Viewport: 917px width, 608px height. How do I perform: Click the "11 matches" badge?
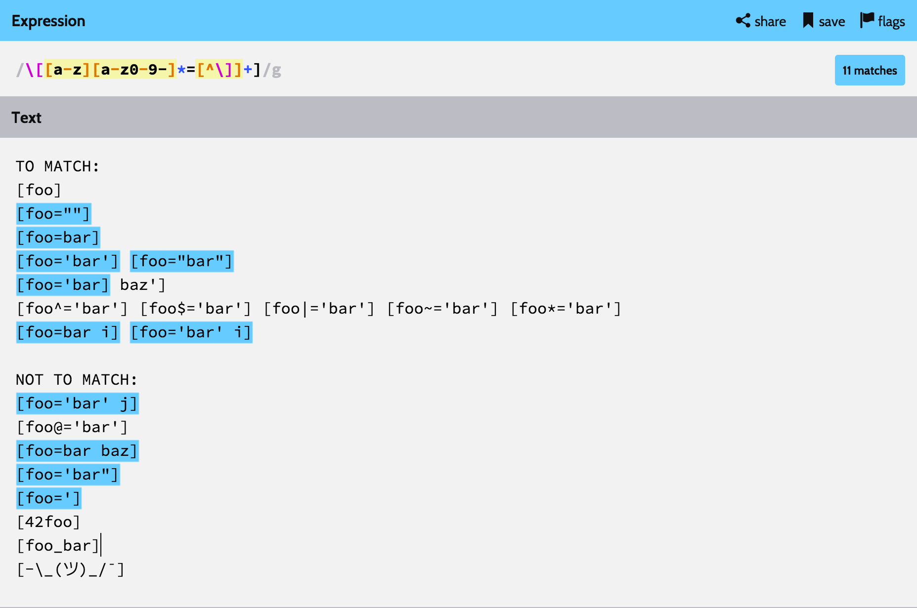coord(869,70)
